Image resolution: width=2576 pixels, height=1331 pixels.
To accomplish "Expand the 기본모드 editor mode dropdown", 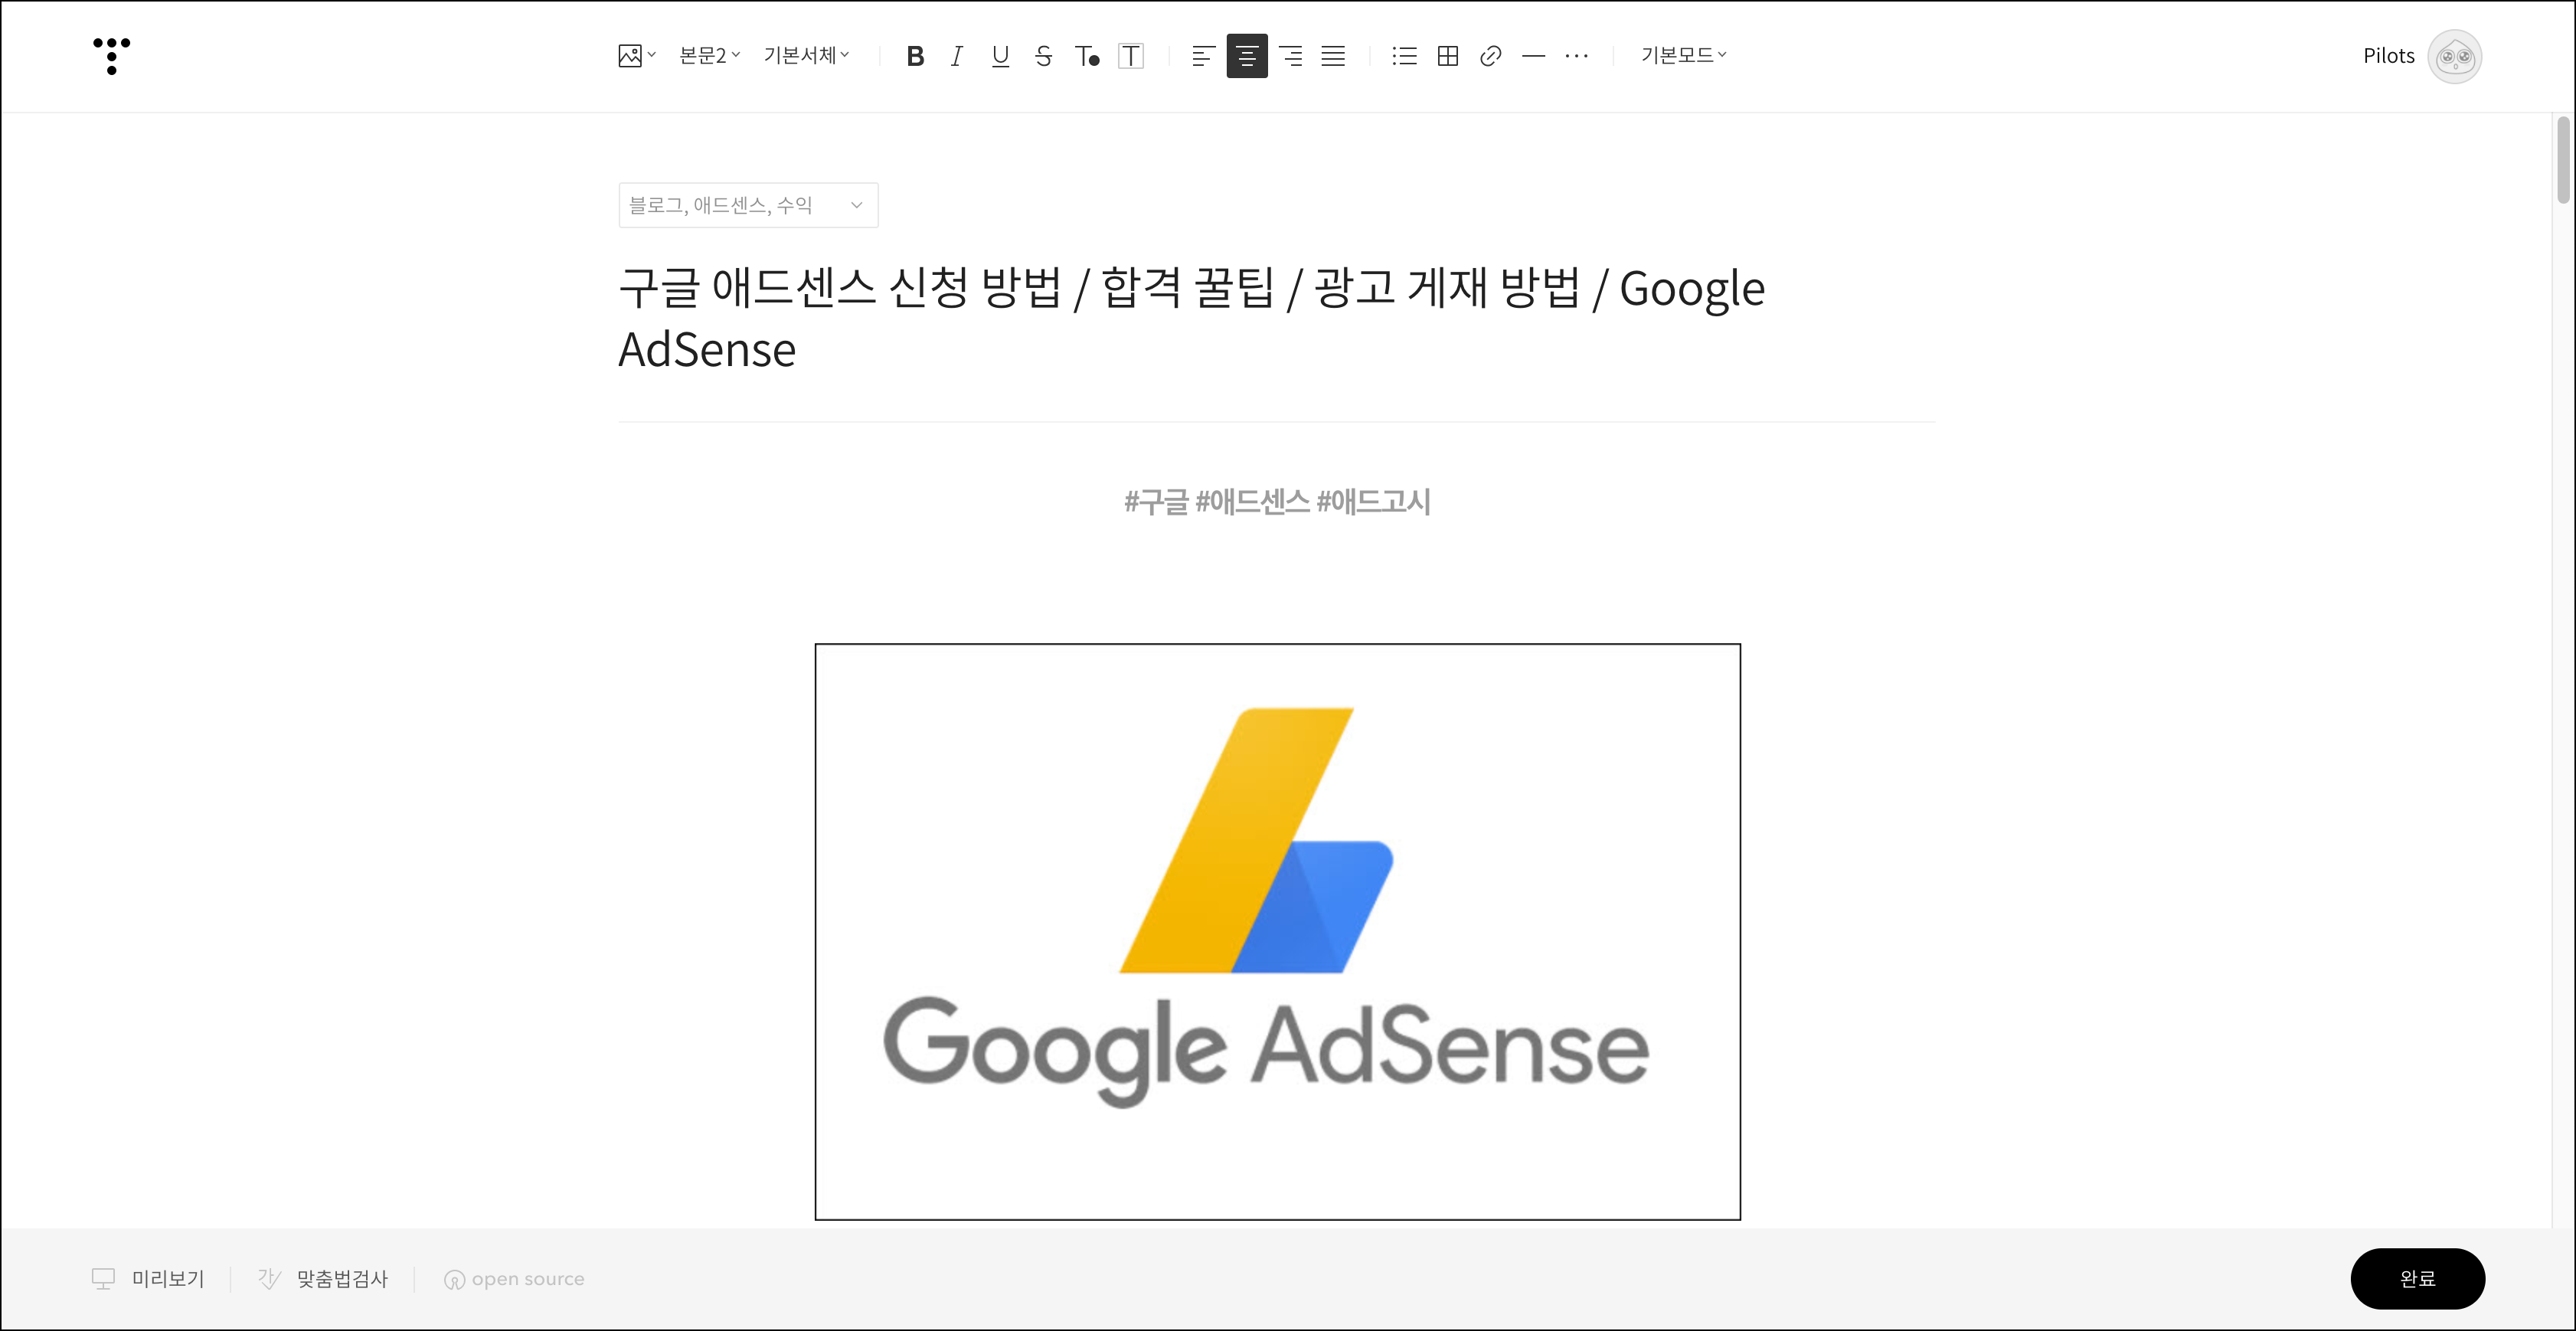I will (1683, 56).
